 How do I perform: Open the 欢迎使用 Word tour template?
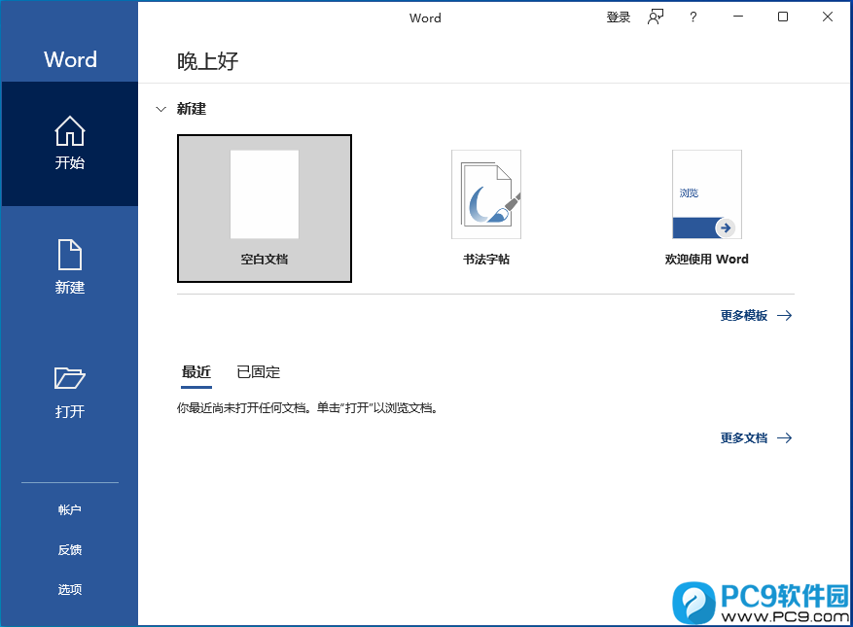707,208
